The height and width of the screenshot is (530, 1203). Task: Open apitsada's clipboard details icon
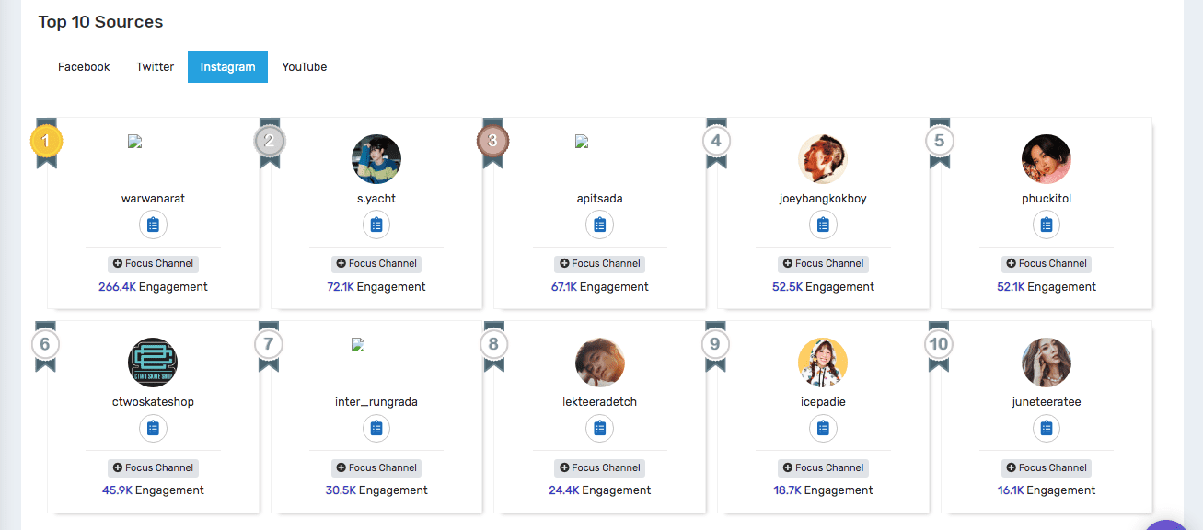600,225
